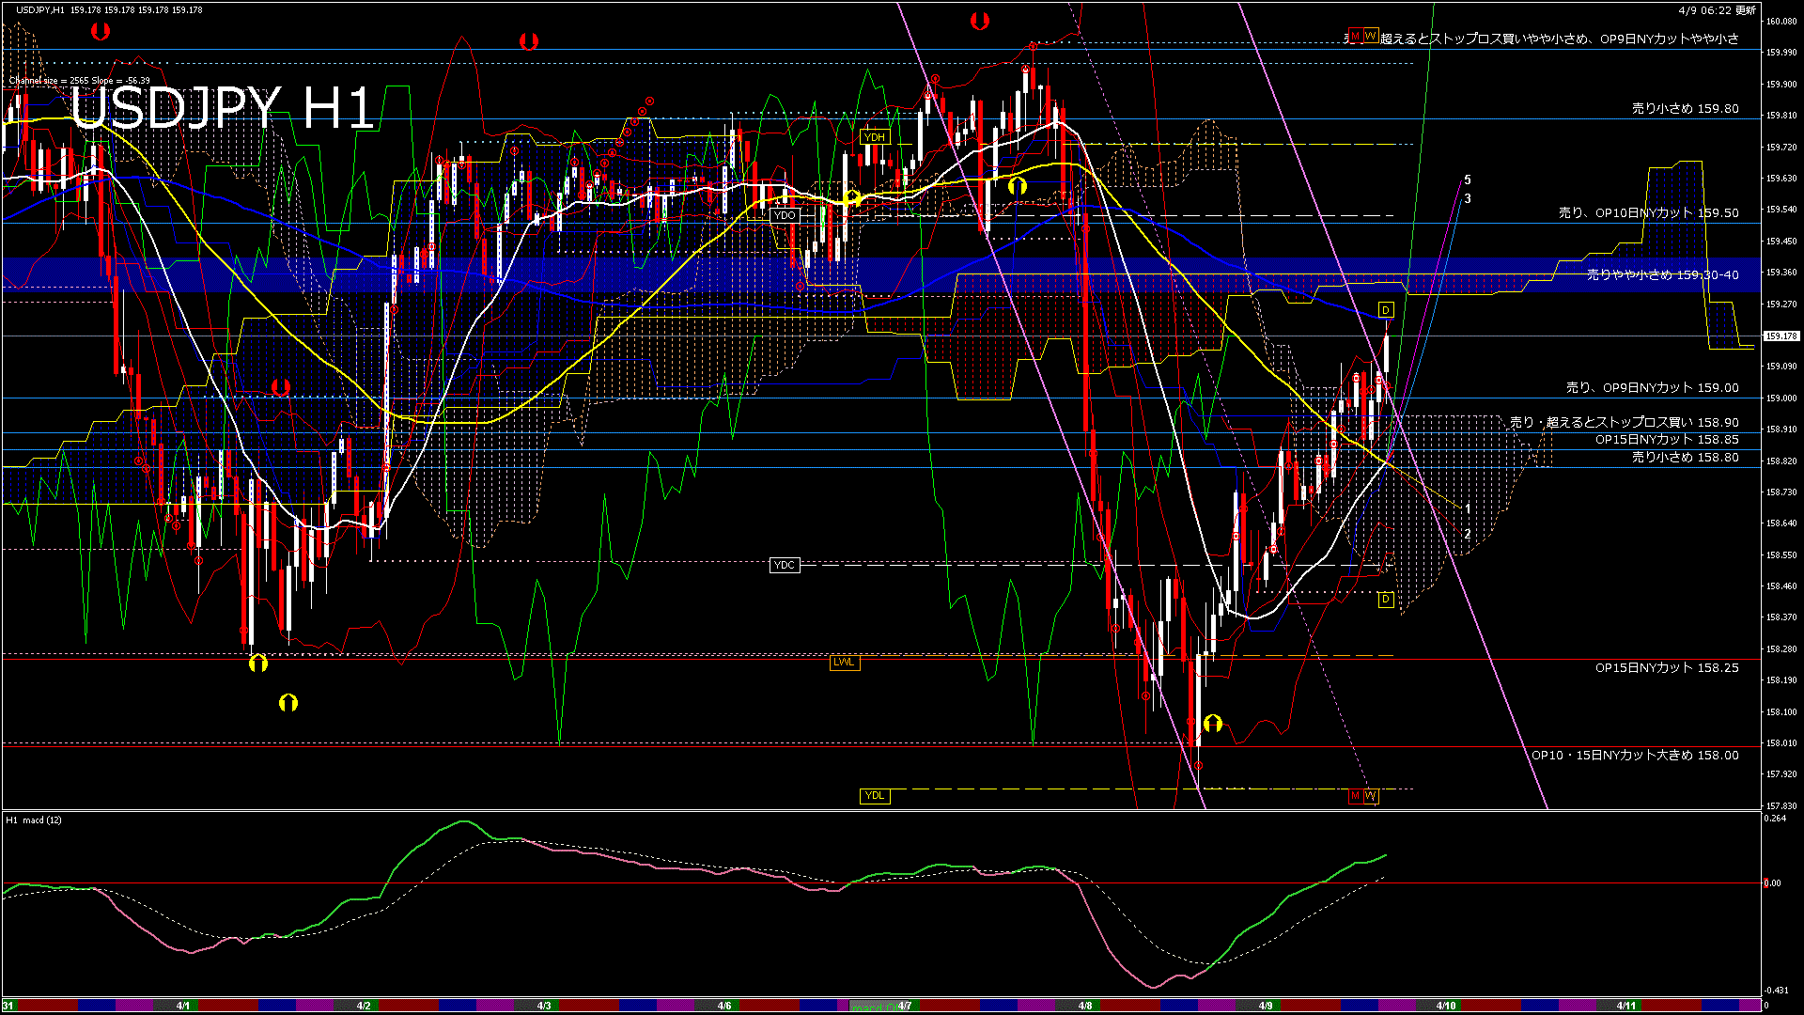Click the YDO yesterday-open label box
This screenshot has width=1804, height=1015.
pos(785,215)
